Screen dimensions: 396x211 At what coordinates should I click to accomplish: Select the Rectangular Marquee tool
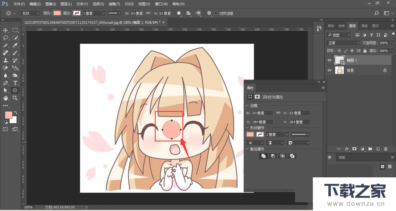click(x=15, y=30)
